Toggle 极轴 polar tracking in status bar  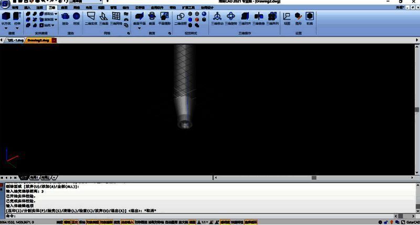[x=82, y=222]
